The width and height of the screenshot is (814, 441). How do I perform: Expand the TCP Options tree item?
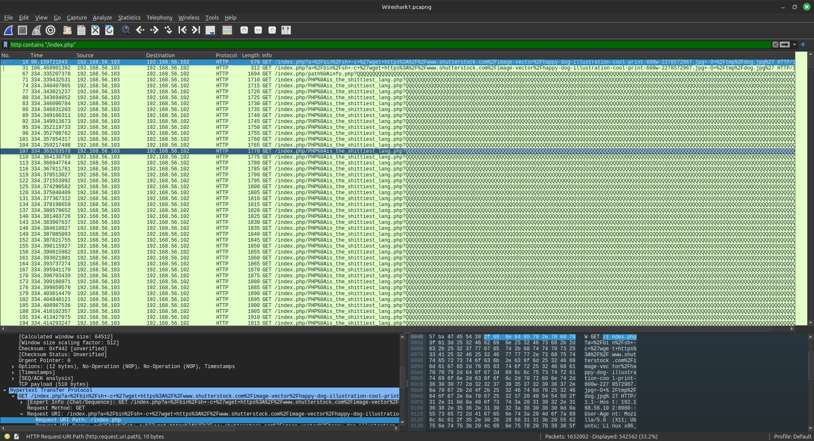coord(13,366)
